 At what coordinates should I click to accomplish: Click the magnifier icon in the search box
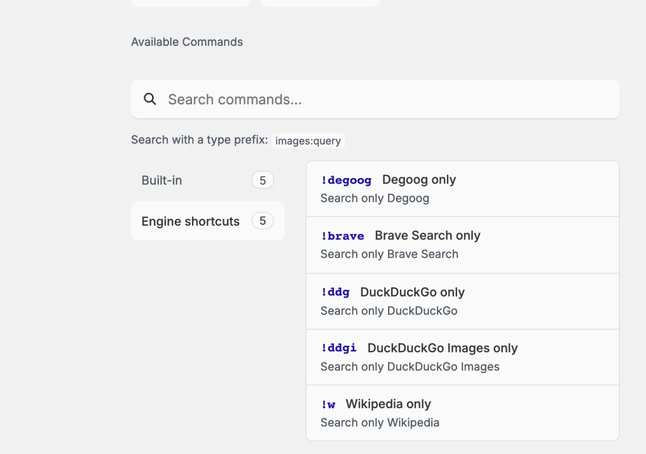click(x=150, y=100)
